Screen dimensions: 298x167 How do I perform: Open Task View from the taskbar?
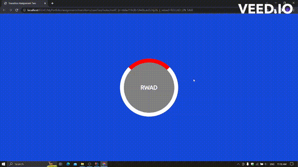pyautogui.click(x=61, y=164)
